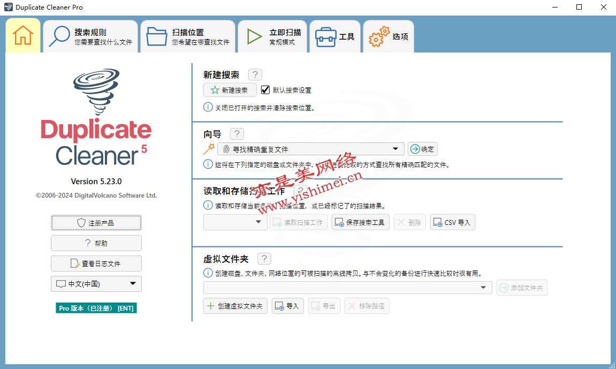Expand the 中文(中国) language dropdown

click(x=96, y=284)
